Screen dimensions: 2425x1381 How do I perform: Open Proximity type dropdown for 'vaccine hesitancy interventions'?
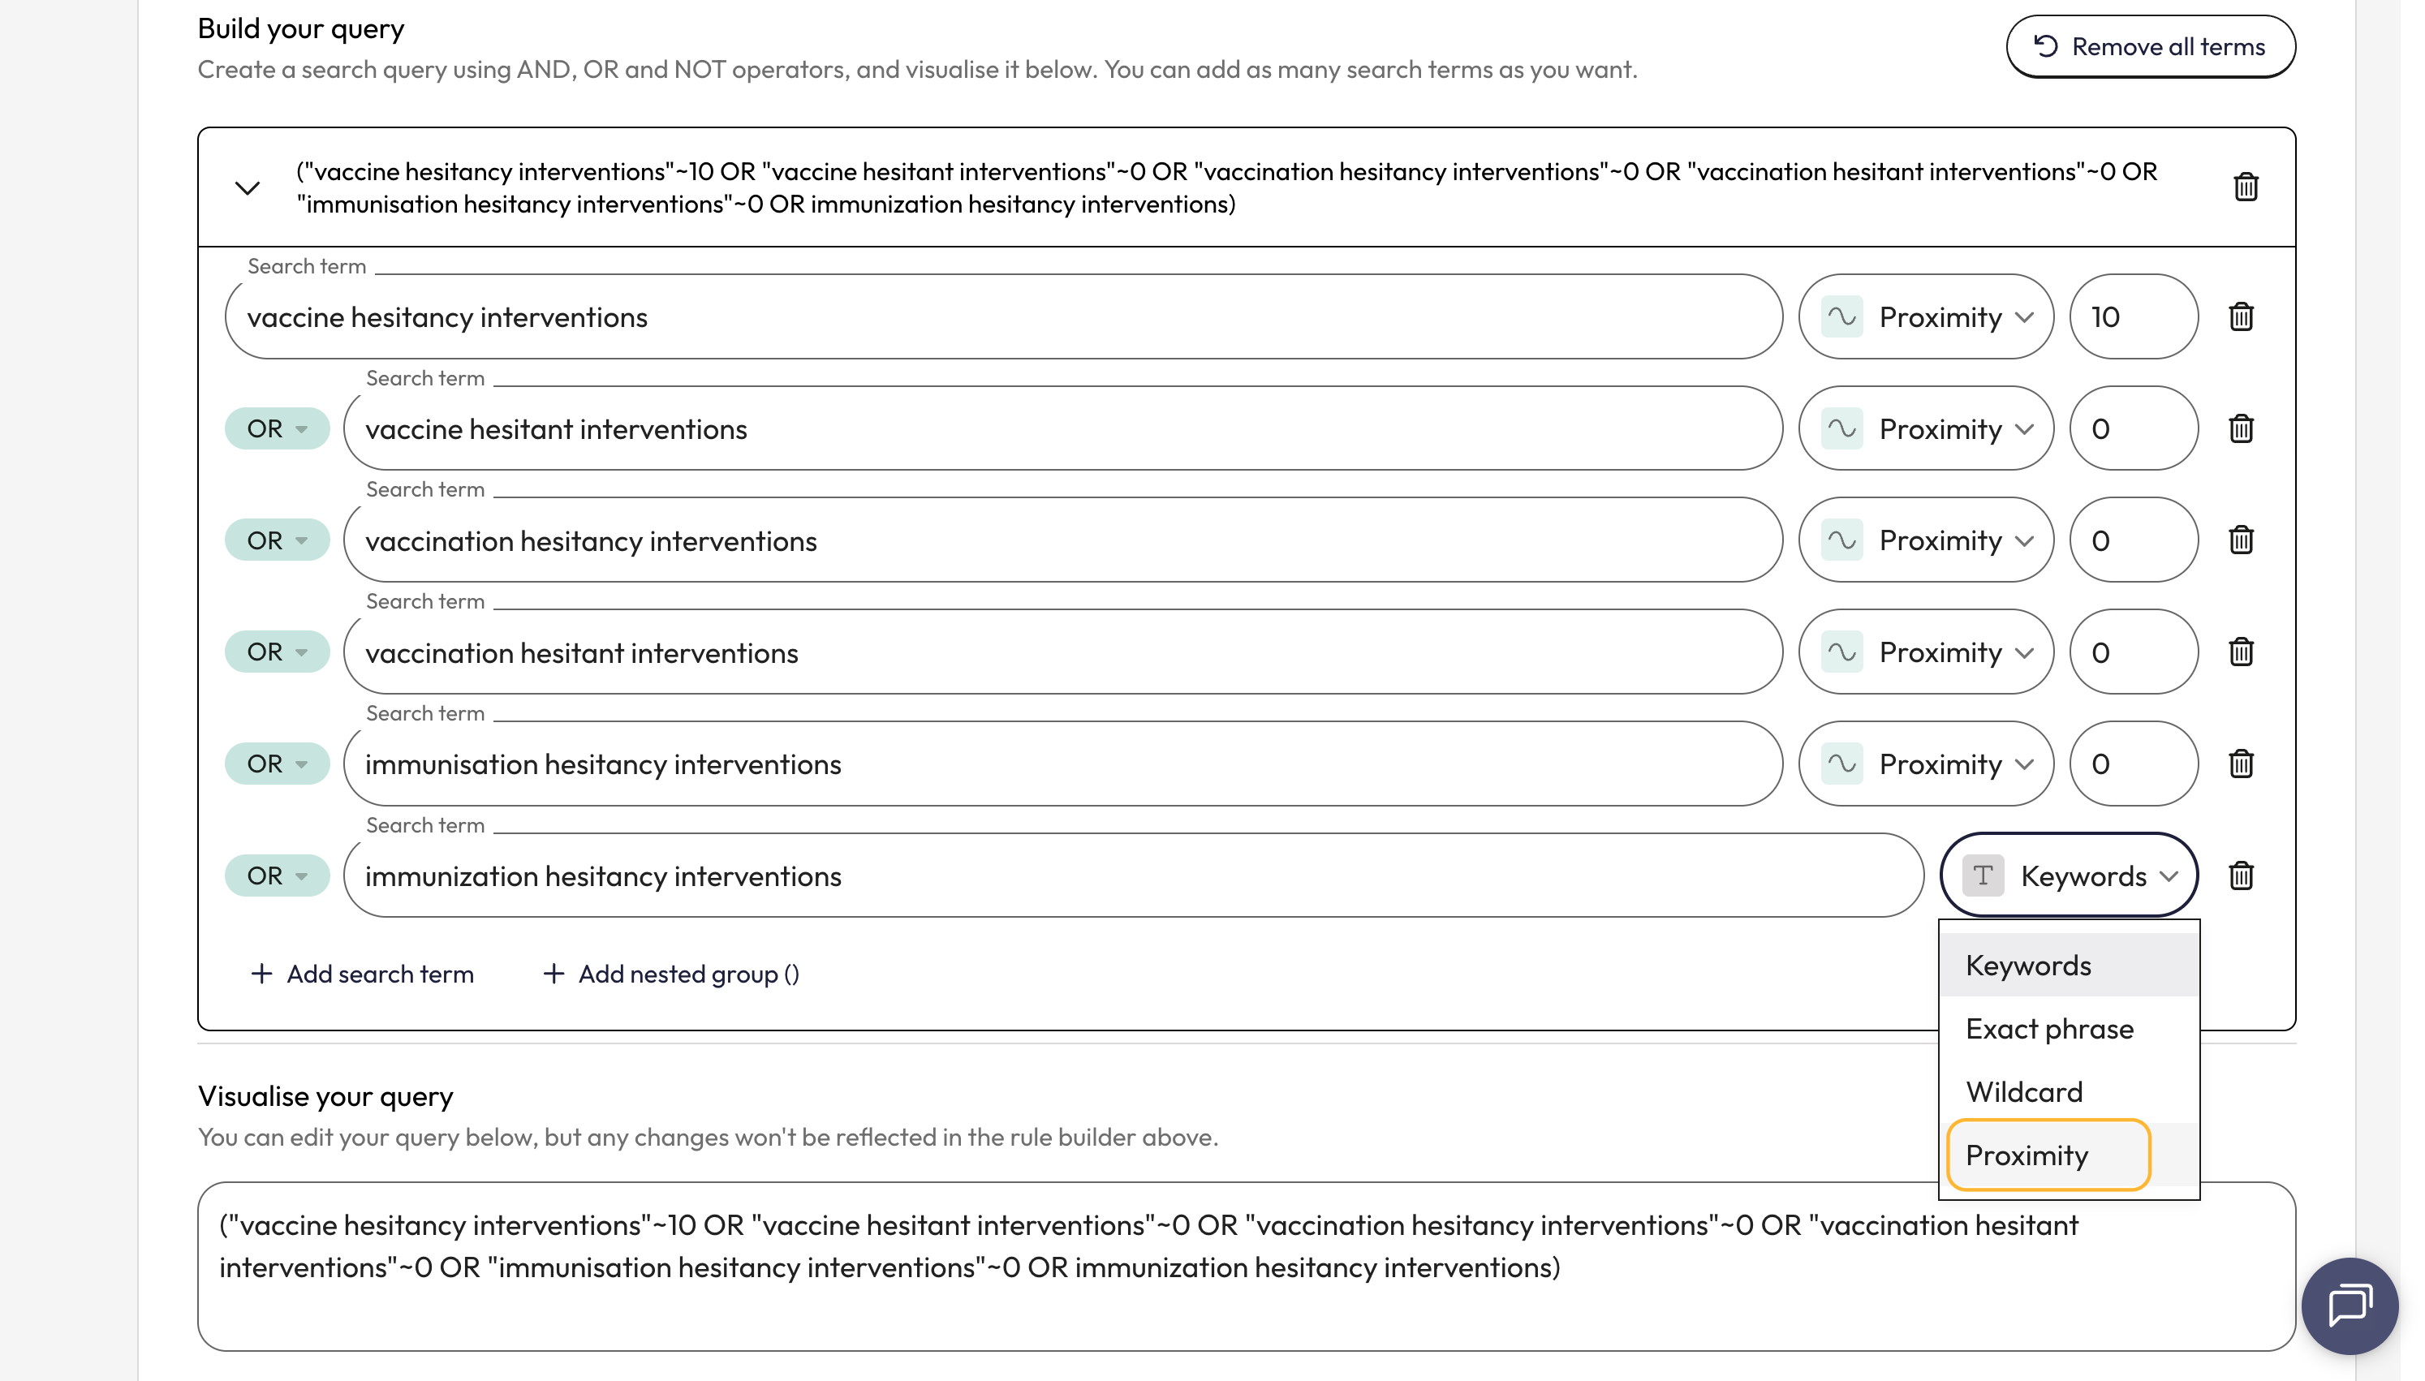point(1925,316)
